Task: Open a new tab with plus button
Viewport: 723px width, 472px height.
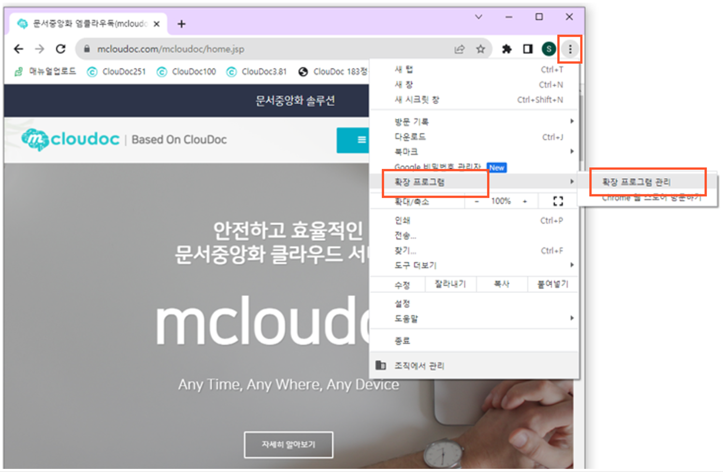Action: [x=181, y=24]
